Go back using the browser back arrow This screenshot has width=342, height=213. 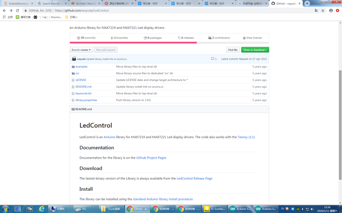tap(4, 10)
